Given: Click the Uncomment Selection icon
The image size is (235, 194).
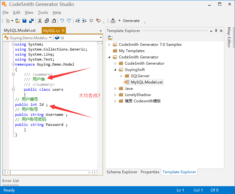Looking at the screenshot, I should tap(98, 20).
